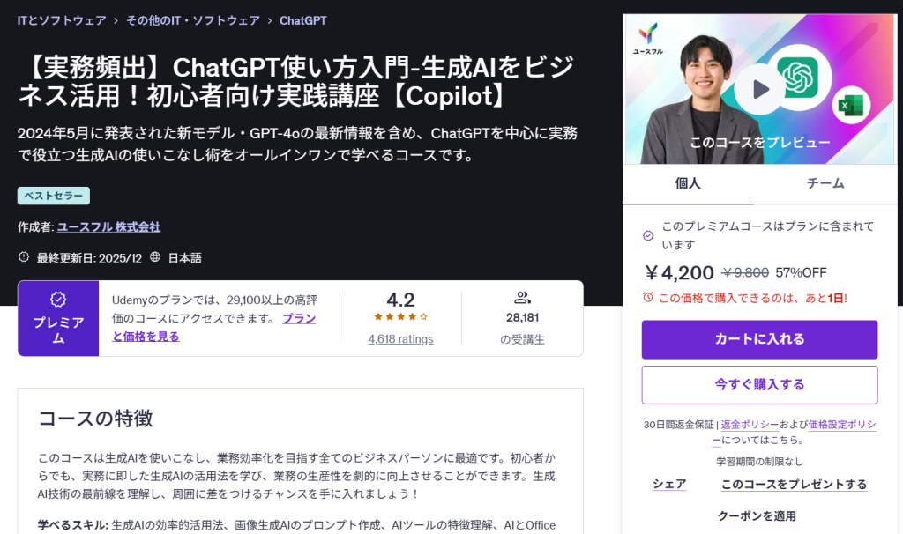Click the star rating display

click(x=400, y=316)
